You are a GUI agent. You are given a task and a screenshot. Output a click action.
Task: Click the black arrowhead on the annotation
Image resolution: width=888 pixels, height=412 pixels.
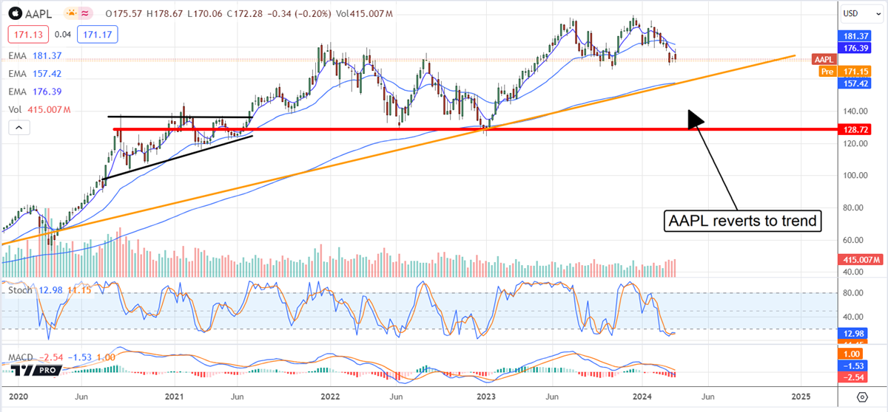pyautogui.click(x=693, y=117)
